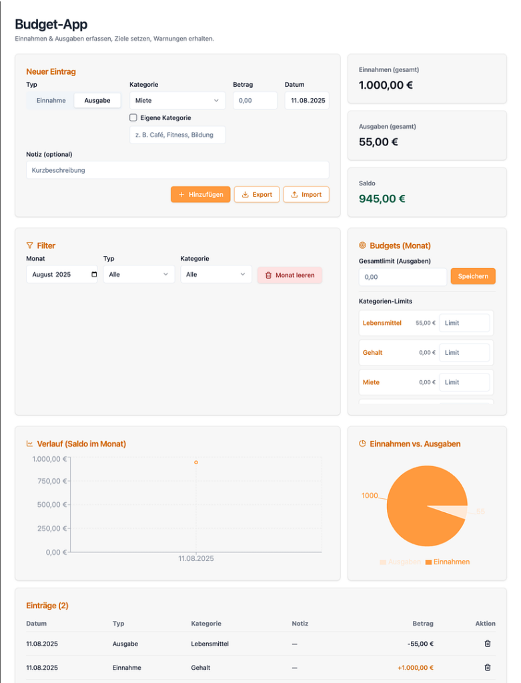
Task: Open the Kategorie dropdown showing Miete
Action: [x=177, y=101]
